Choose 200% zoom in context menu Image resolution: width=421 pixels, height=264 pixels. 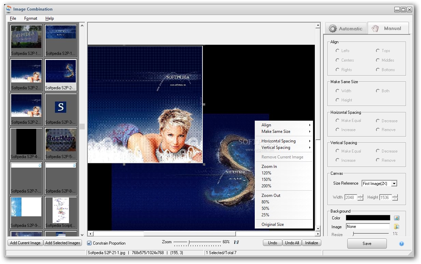[x=284, y=186]
